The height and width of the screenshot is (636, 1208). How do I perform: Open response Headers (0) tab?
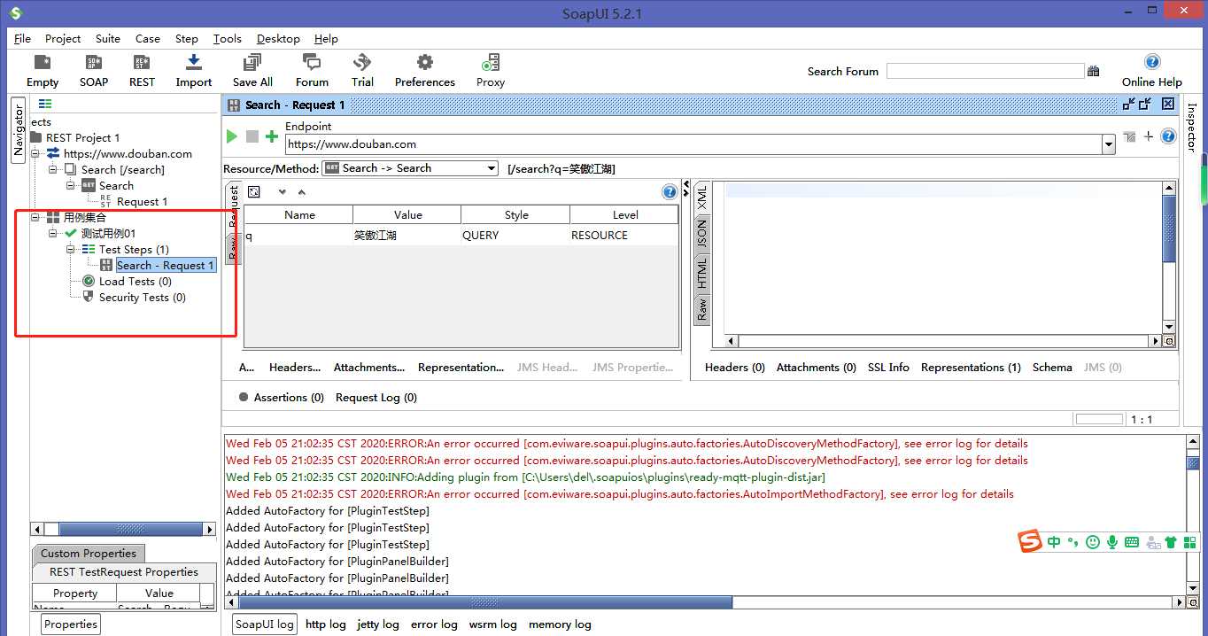[735, 368]
